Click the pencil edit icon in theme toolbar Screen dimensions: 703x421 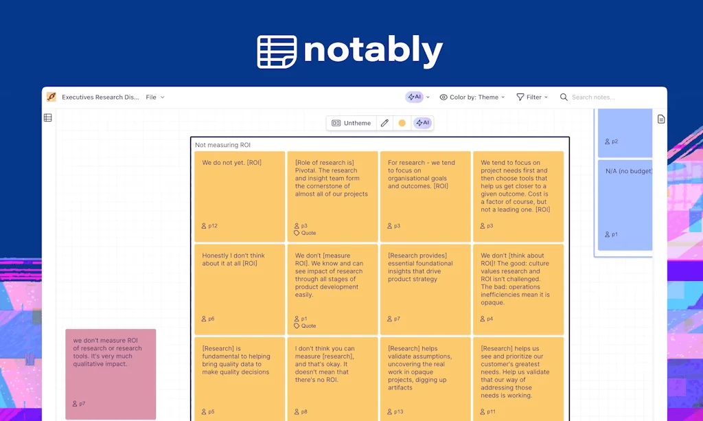pyautogui.click(x=384, y=123)
